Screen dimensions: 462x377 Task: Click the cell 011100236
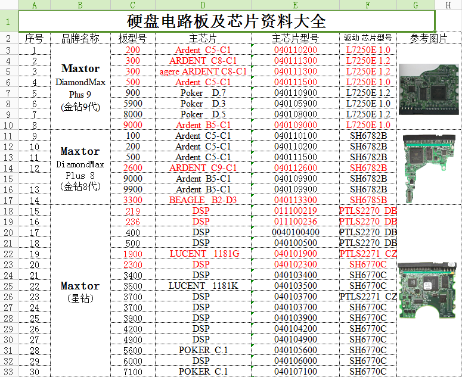pos(295,222)
